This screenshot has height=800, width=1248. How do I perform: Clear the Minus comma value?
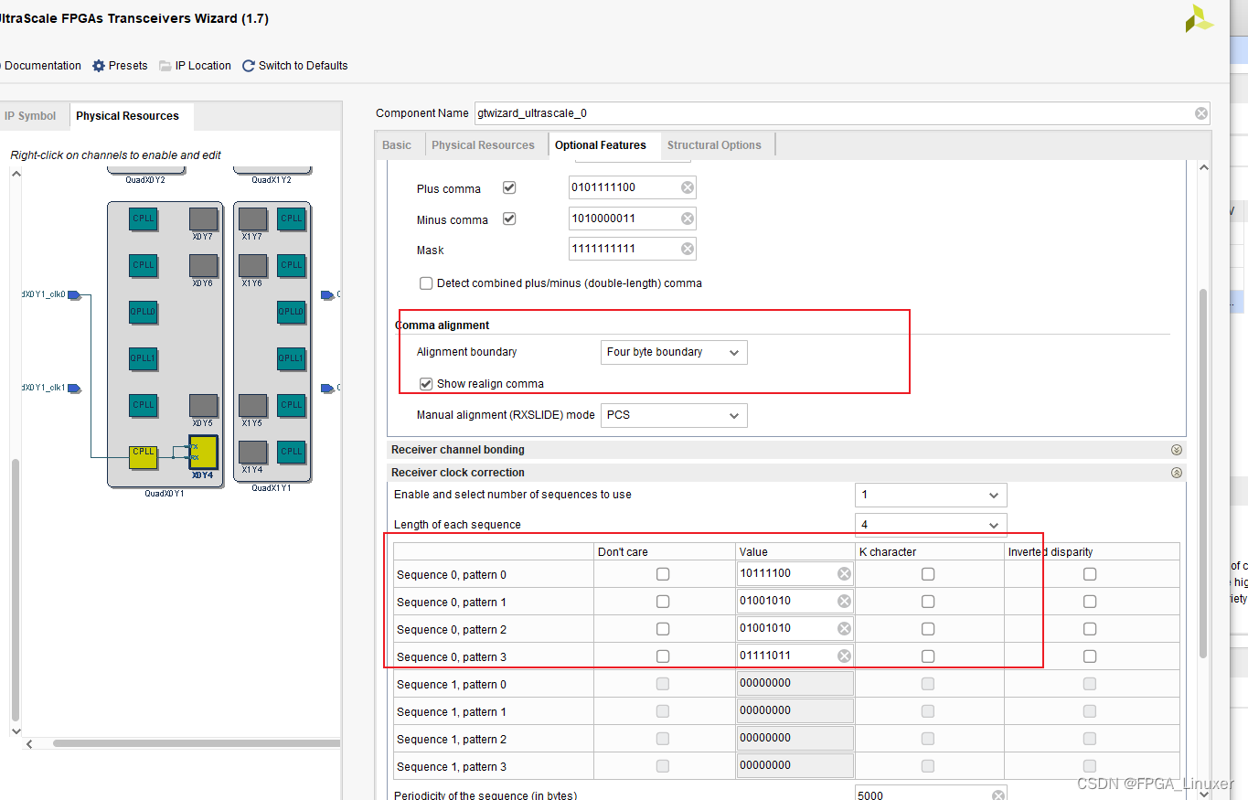click(688, 219)
